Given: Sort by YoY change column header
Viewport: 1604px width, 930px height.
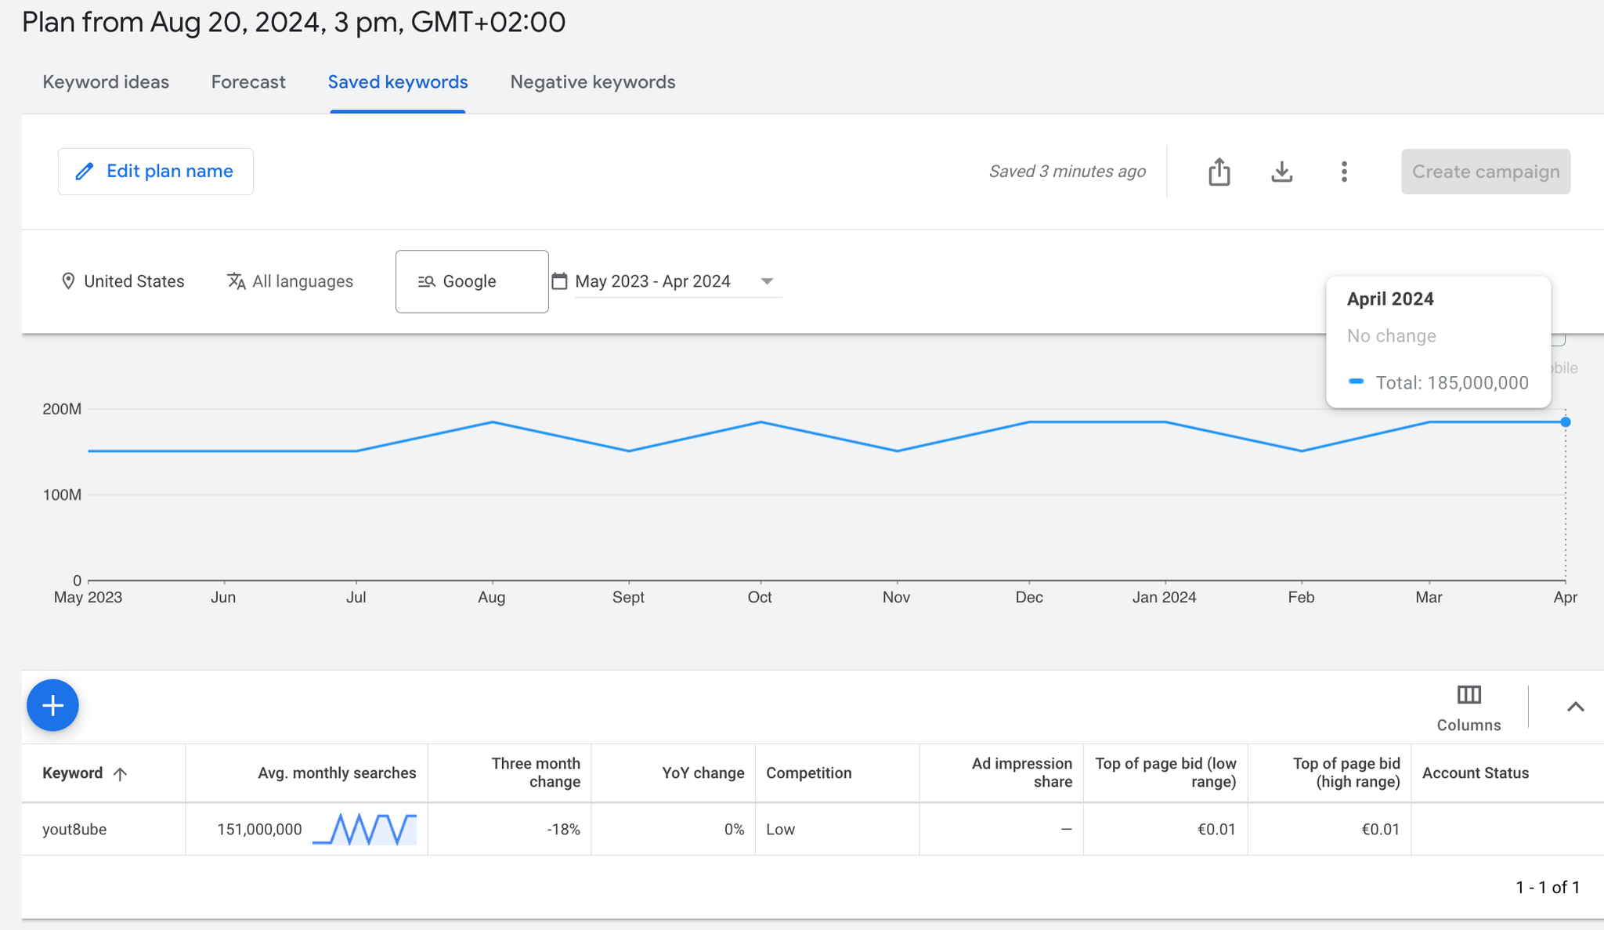Looking at the screenshot, I should tap(703, 773).
